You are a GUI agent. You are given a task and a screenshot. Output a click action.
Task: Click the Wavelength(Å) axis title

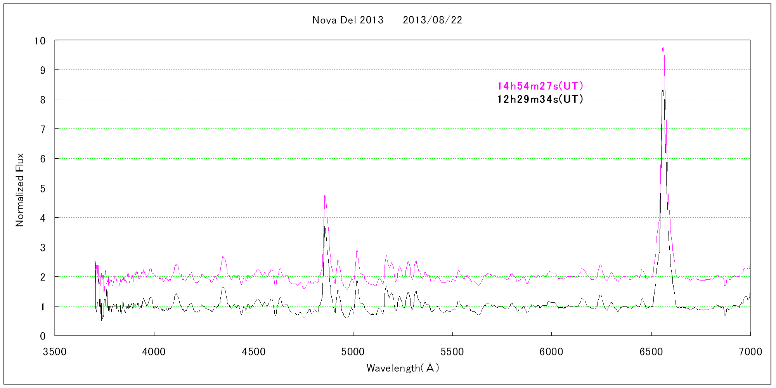[x=402, y=368]
